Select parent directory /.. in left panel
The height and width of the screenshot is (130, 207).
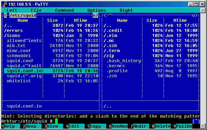coord(51,26)
